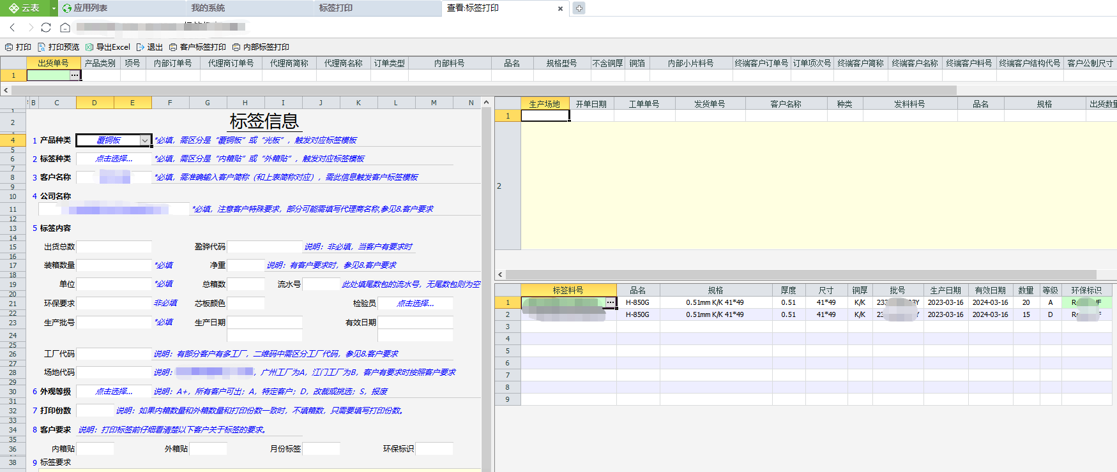Refresh the current page

(x=46, y=27)
